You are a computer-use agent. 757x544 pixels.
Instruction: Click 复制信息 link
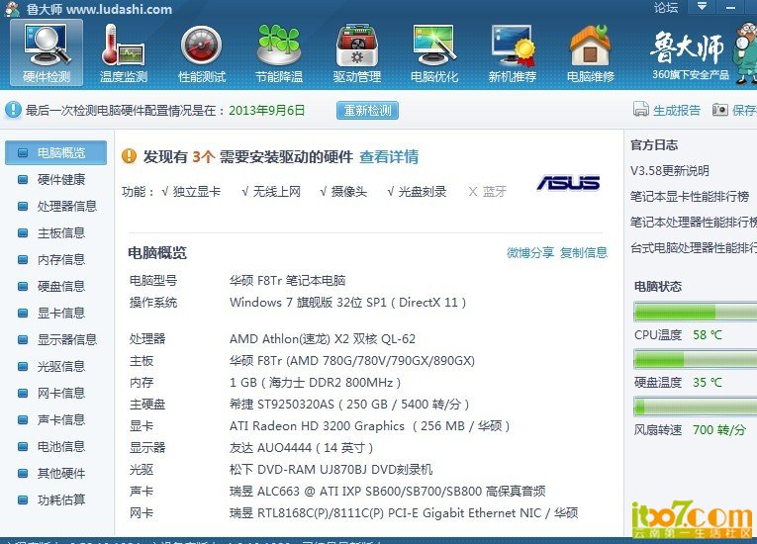tap(584, 252)
